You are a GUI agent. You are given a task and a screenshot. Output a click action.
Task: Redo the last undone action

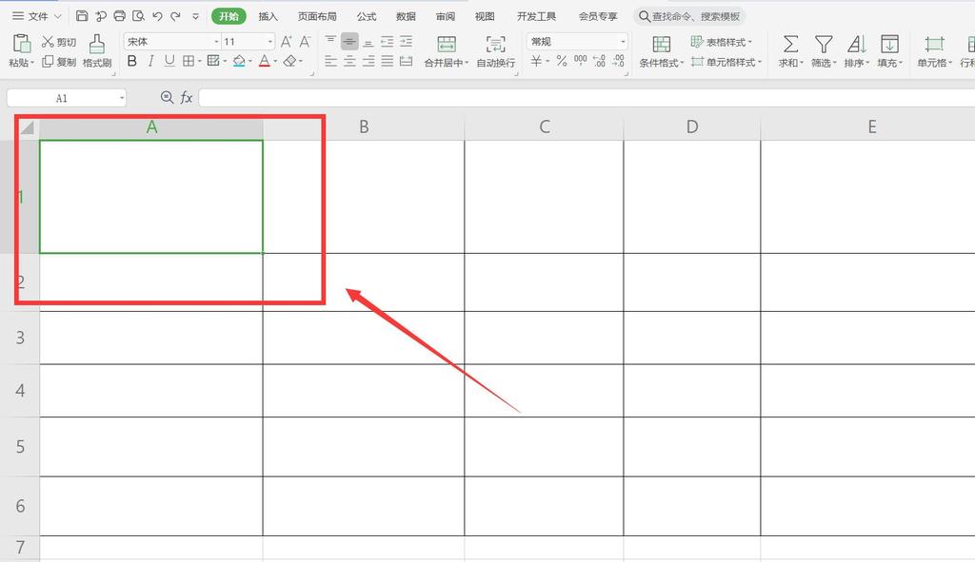coord(176,16)
